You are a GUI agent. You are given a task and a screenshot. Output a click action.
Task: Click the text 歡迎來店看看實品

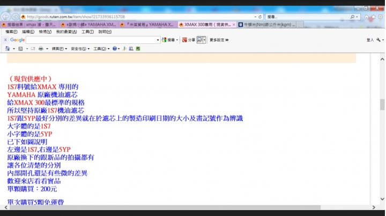point(34,181)
